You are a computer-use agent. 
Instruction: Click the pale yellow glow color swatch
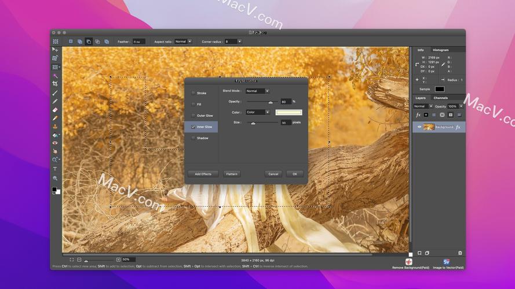288,112
